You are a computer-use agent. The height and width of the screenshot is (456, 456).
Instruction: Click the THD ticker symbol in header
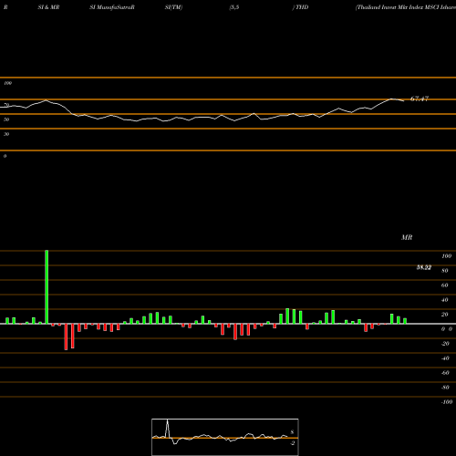[302, 7]
